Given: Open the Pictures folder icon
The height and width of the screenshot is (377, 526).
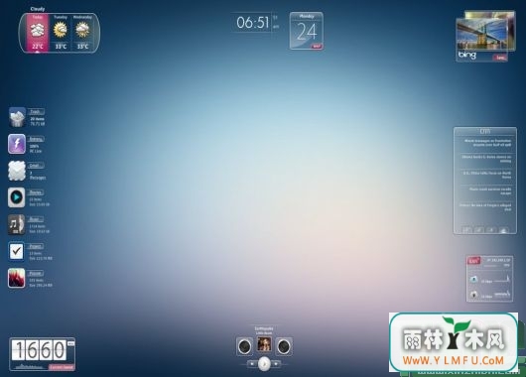Looking at the screenshot, I should tap(17, 278).
